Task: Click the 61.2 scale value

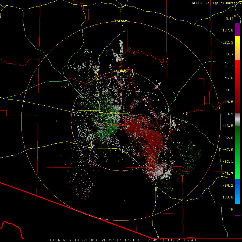Action: (x=229, y=66)
